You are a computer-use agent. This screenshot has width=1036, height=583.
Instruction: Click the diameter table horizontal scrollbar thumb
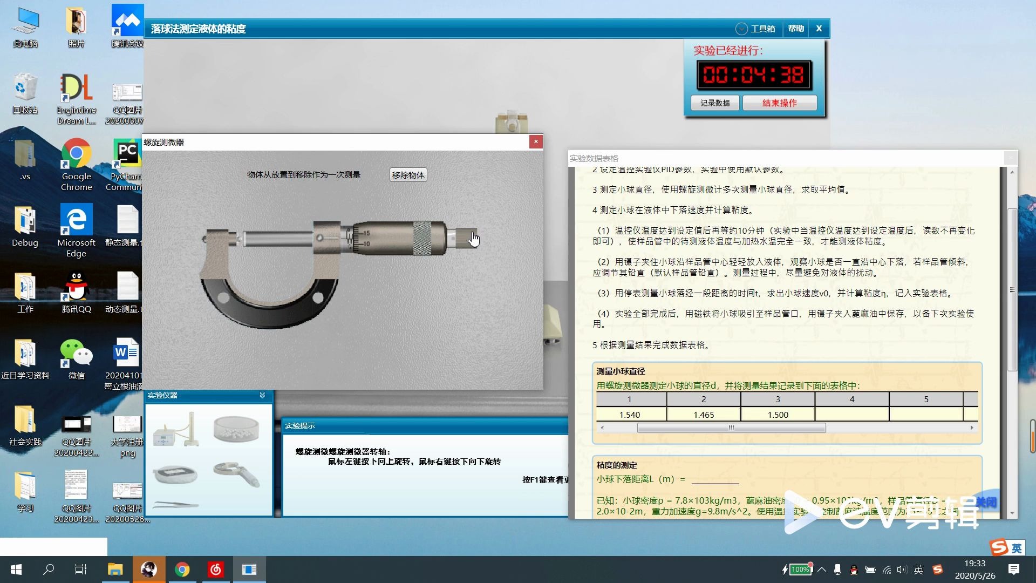[x=731, y=428]
